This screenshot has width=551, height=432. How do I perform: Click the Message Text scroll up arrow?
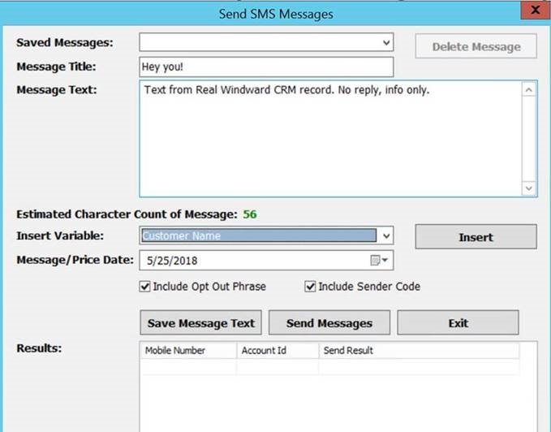coord(529,90)
